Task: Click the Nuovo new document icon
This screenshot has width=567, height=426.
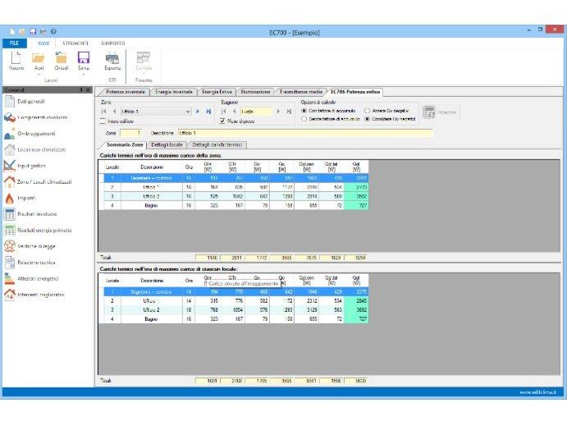Action: pos(16,57)
